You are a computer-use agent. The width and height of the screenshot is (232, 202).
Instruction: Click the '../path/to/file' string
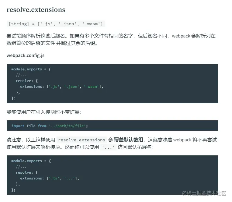[67, 126]
